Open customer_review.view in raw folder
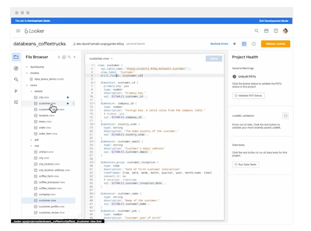Image resolution: width=311 pixels, height=231 pixels. click(52, 213)
